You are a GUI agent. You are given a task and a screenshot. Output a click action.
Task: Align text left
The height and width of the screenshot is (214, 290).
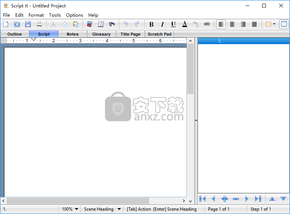221,24
